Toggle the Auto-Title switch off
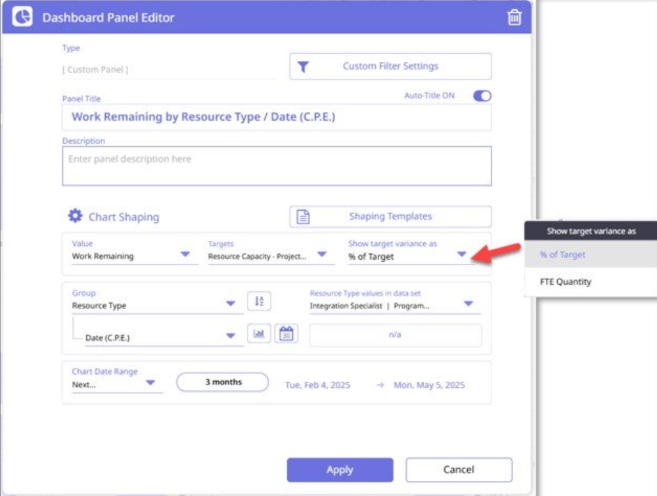Screen dimensions: 657x496 [x=482, y=96]
